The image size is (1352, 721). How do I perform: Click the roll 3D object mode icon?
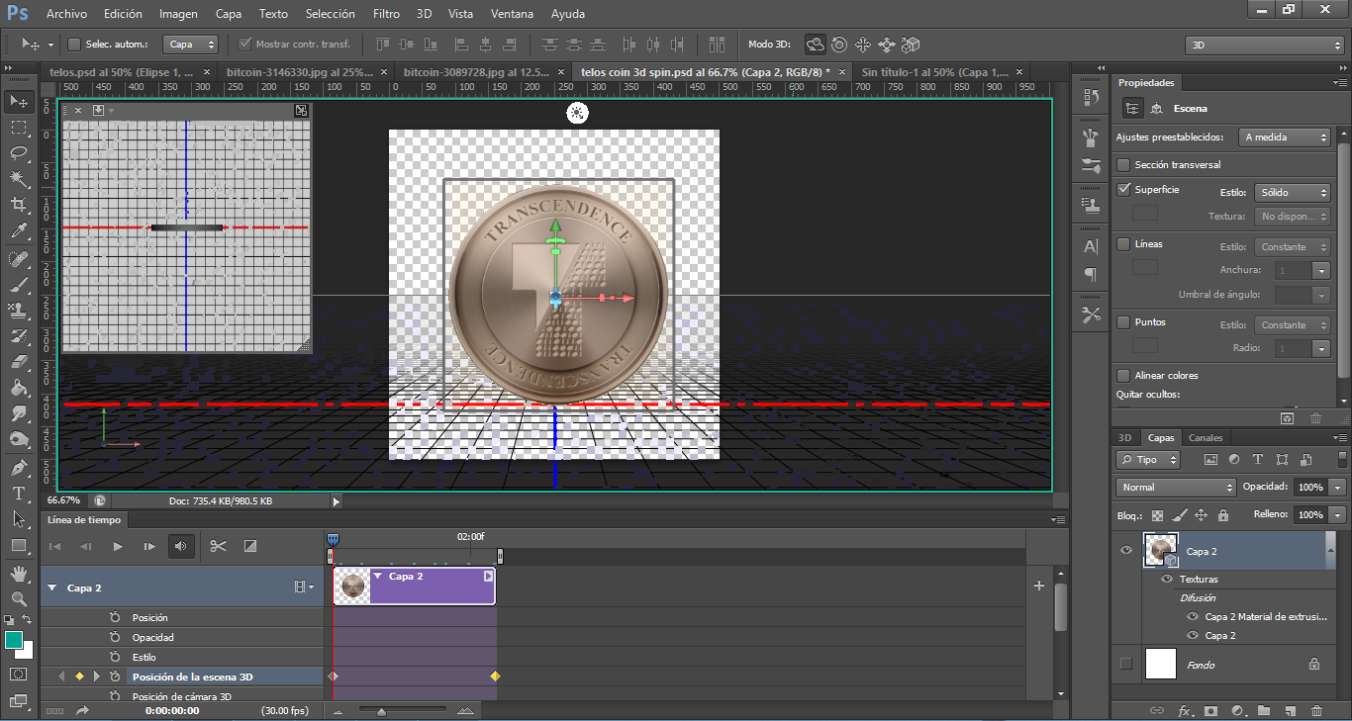click(839, 45)
